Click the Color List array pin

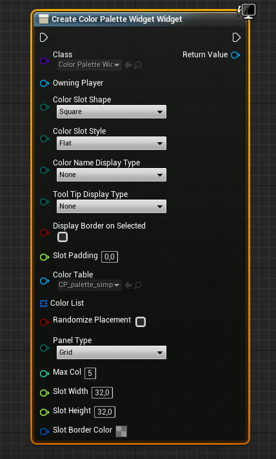point(43,303)
